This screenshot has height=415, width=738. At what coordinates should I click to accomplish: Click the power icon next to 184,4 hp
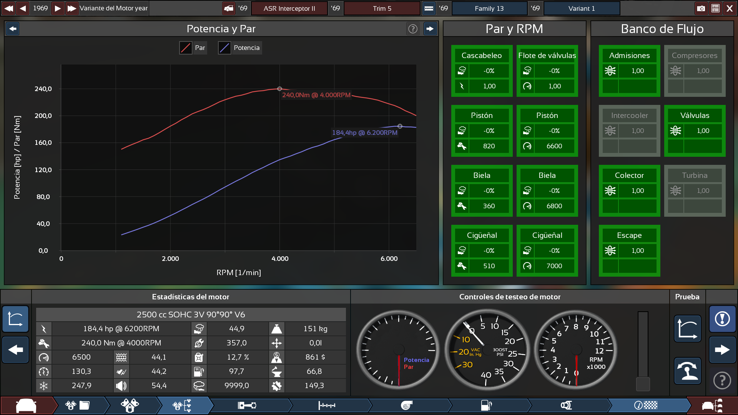tap(44, 329)
